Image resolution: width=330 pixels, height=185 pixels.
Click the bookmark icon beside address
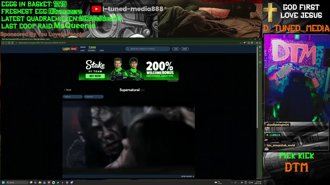click(12, 43)
